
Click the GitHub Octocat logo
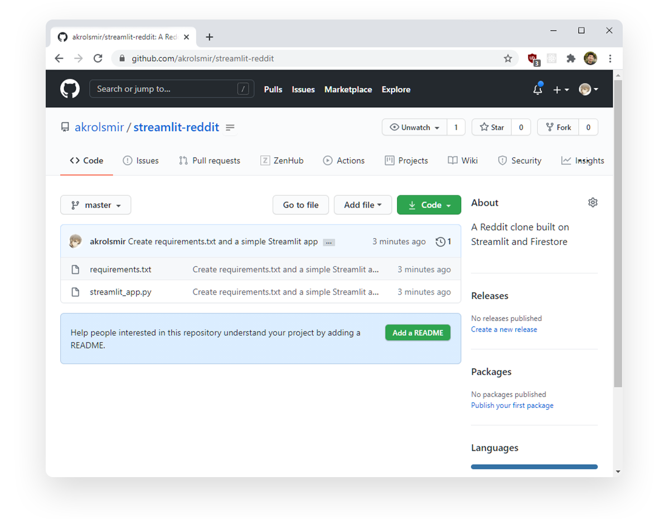70,89
